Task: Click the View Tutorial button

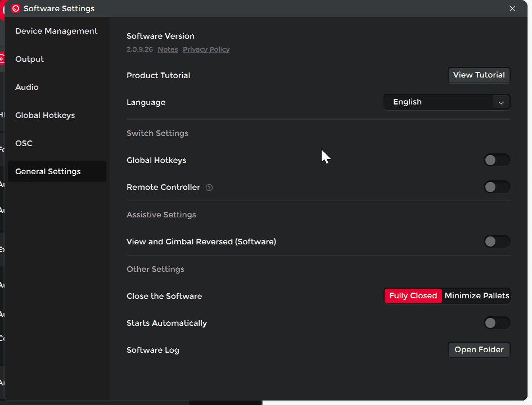Action: 479,75
